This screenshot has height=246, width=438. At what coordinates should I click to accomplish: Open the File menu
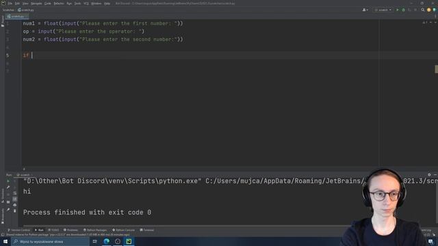10,3
